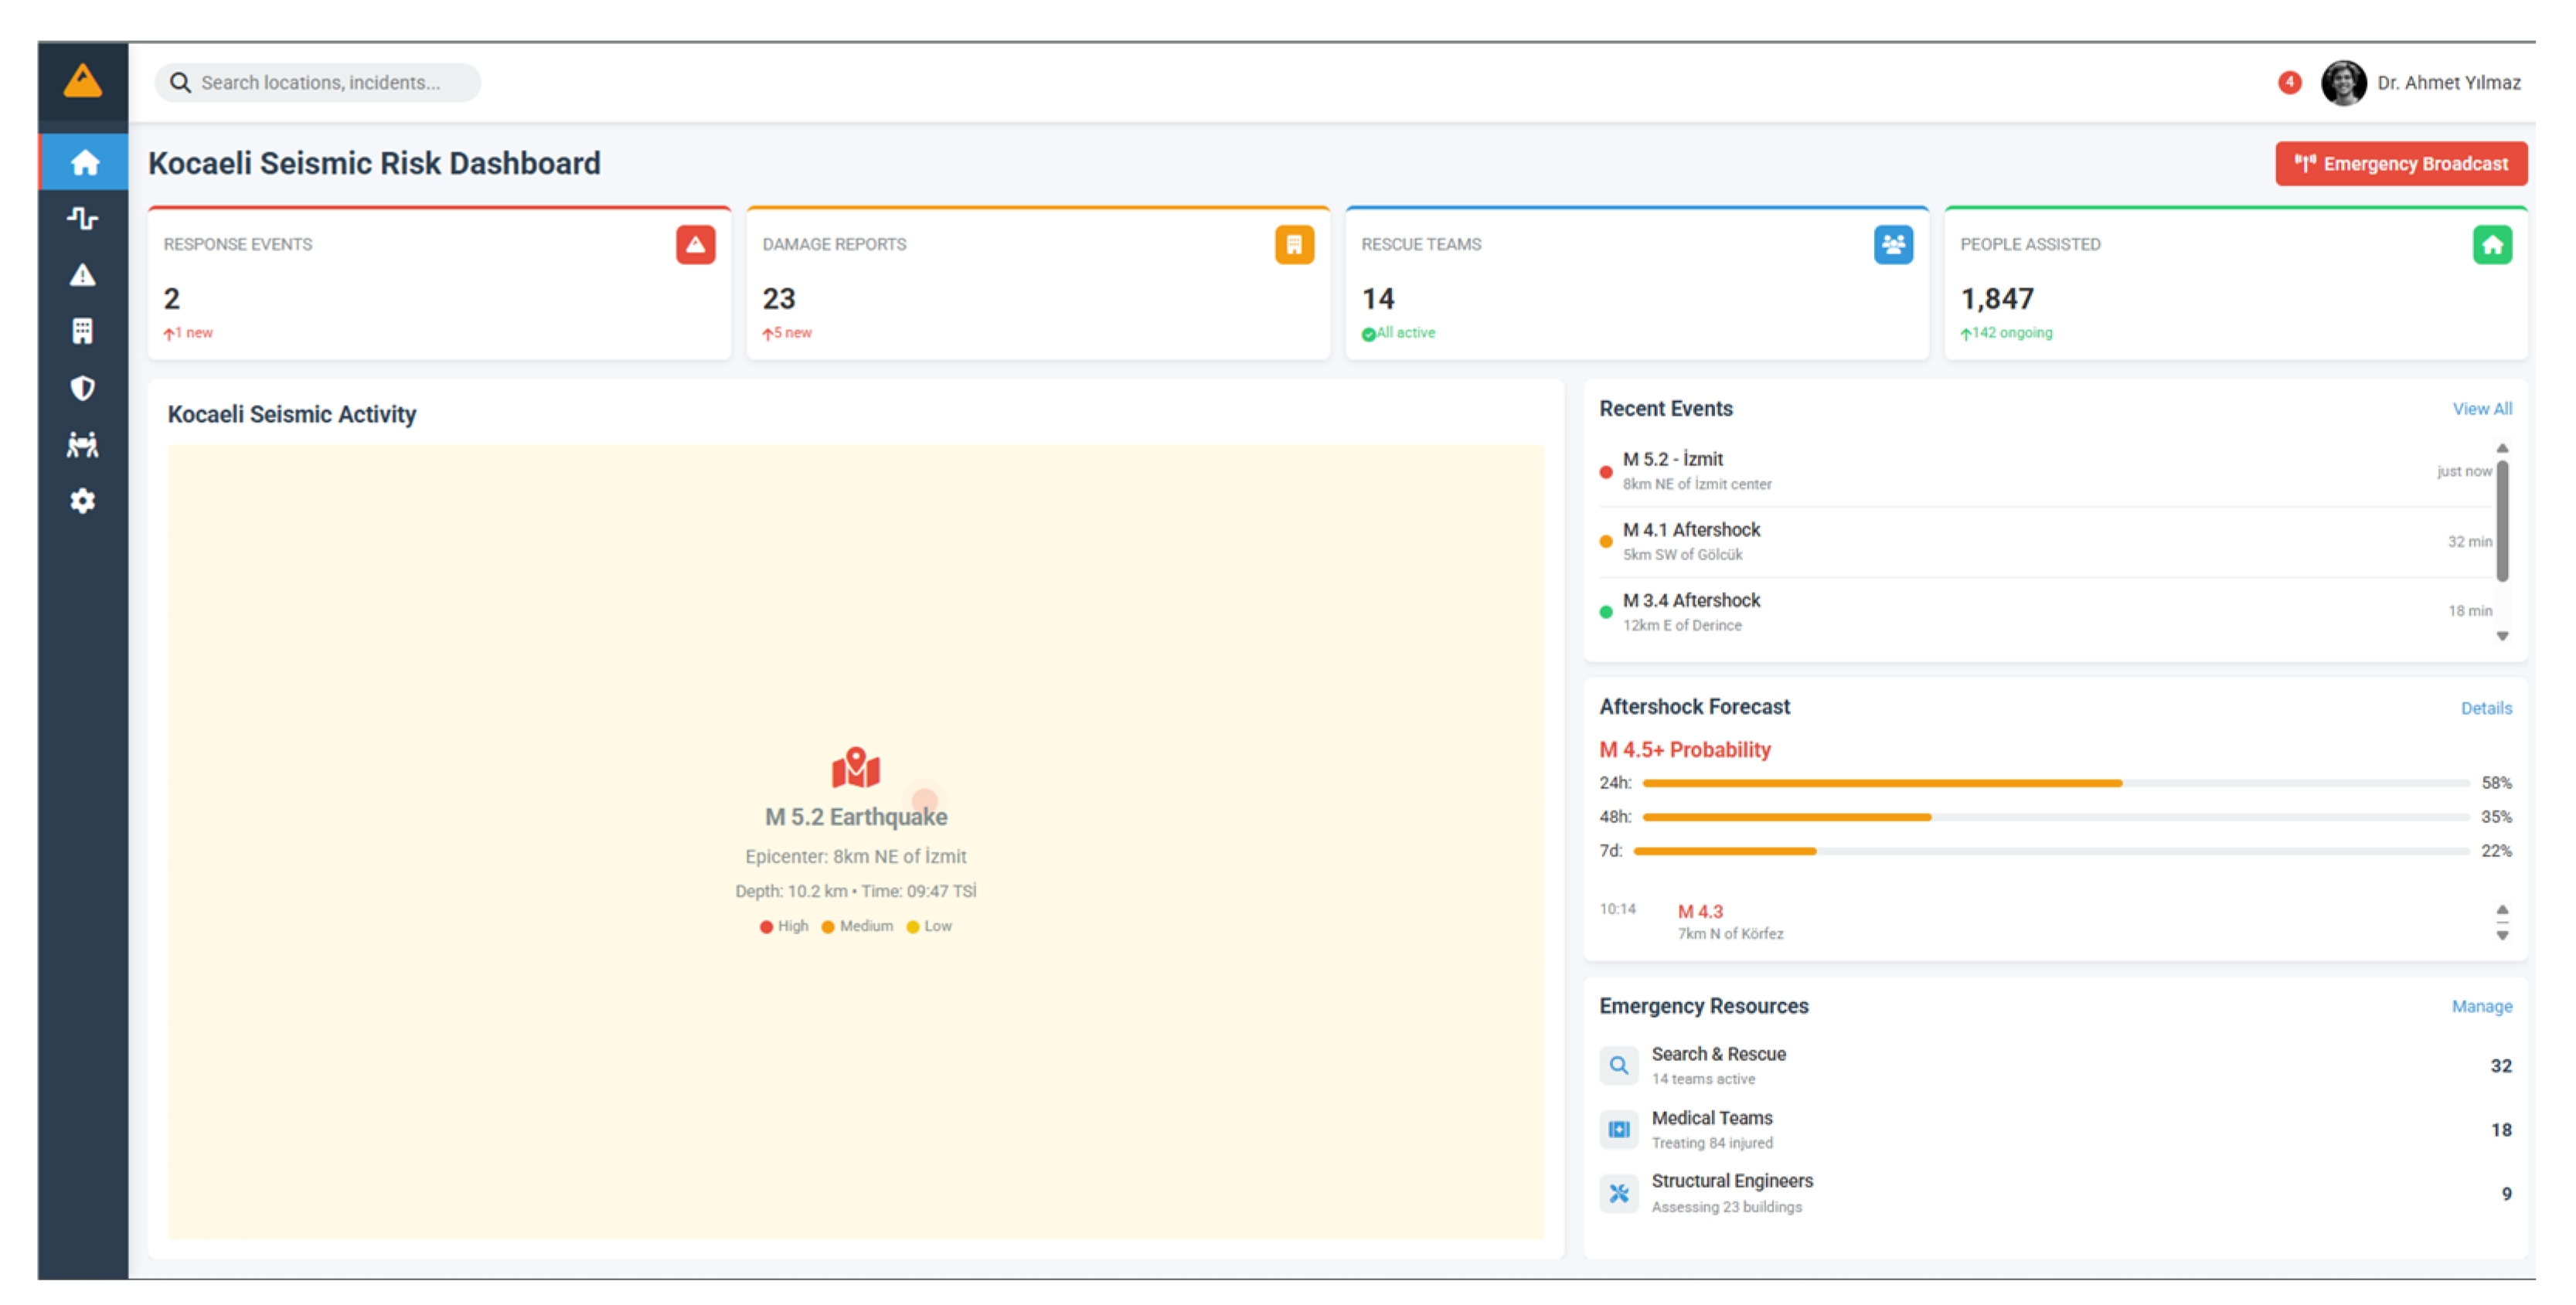The height and width of the screenshot is (1305, 2576).
Task: Click the red notification badge
Action: pos(2289,83)
